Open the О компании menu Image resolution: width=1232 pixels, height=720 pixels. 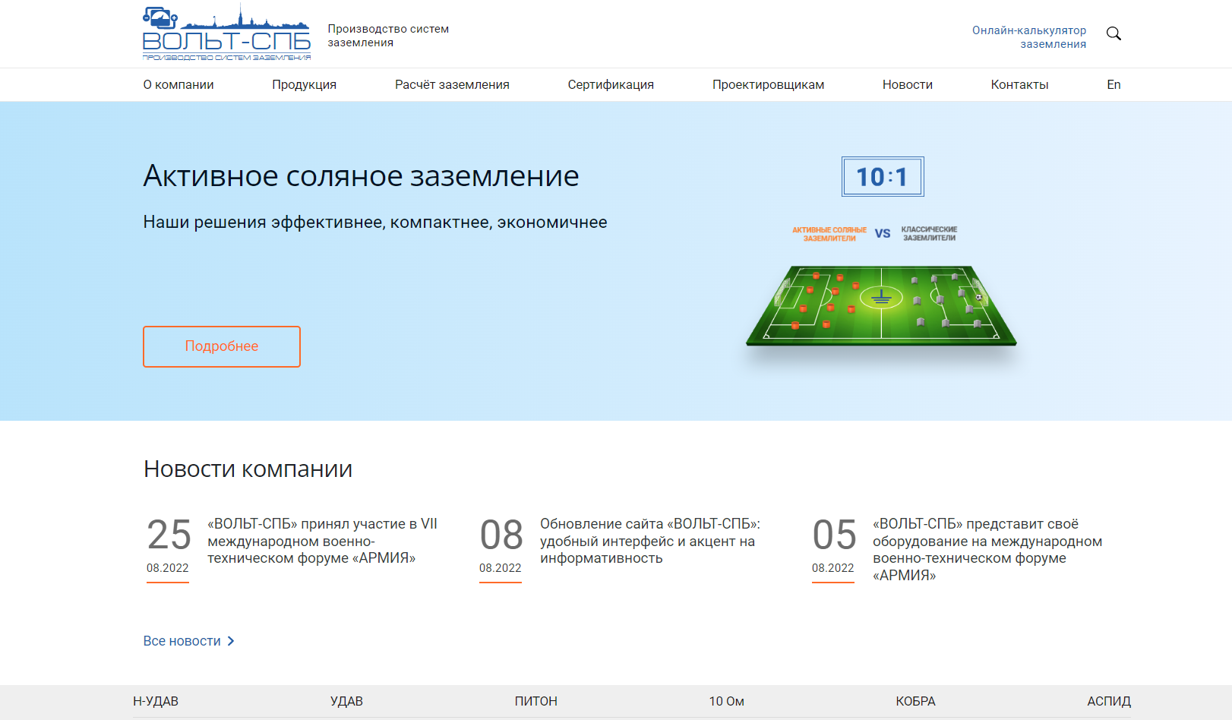(x=178, y=84)
